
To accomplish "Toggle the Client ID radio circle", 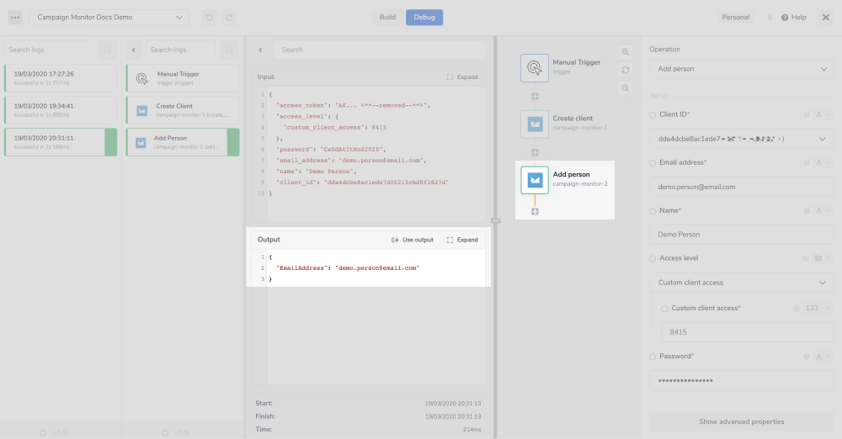I will tap(653, 114).
